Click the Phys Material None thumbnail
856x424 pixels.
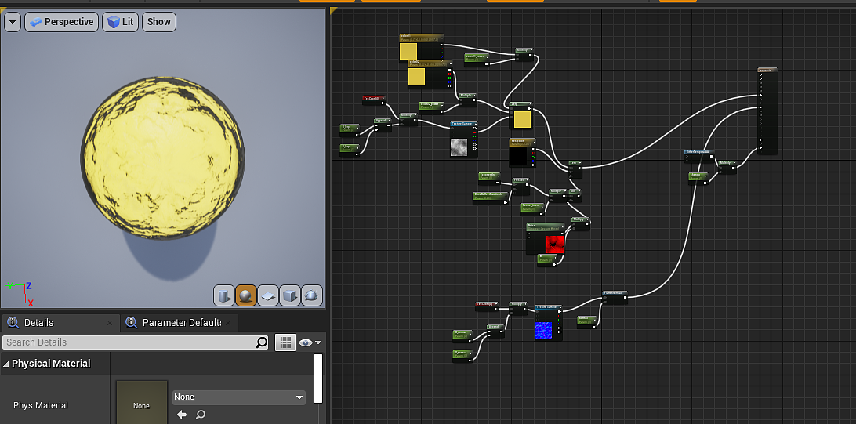(141, 402)
